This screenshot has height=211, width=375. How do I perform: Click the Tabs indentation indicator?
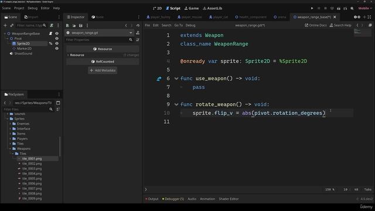point(368,189)
